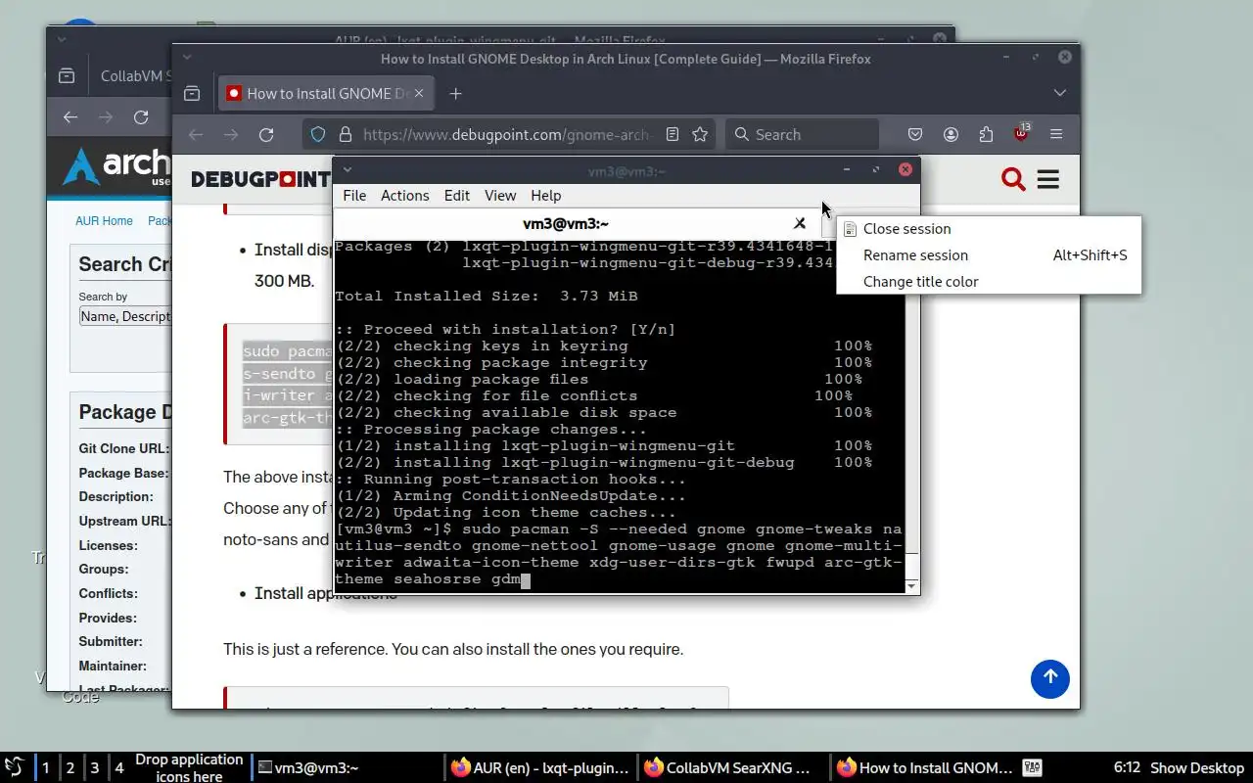
Task: Switch to CollabVM SearXNG taskbar entry
Action: point(734,767)
